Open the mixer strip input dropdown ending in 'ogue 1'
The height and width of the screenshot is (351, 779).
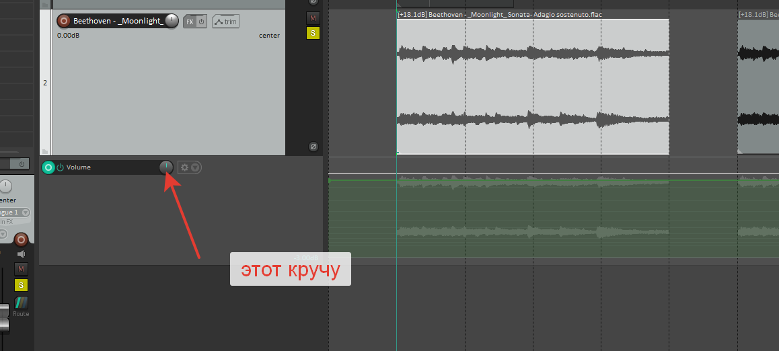(x=15, y=212)
